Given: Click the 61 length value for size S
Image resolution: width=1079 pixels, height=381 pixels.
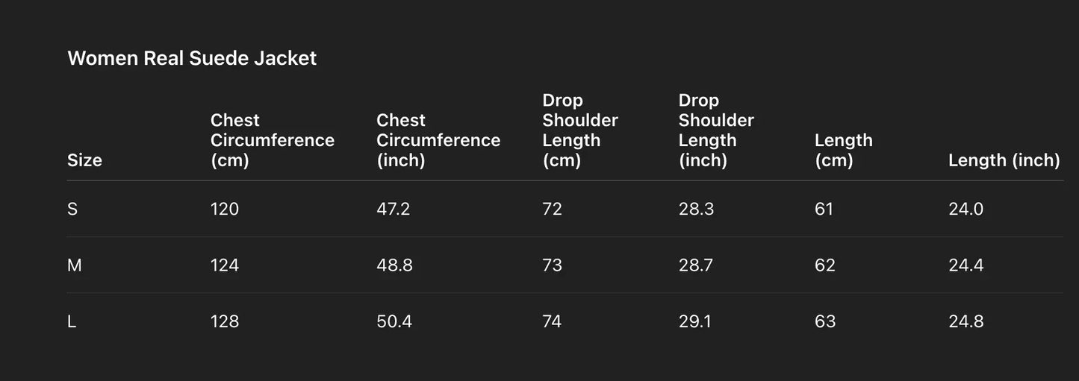Looking at the screenshot, I should 824,209.
